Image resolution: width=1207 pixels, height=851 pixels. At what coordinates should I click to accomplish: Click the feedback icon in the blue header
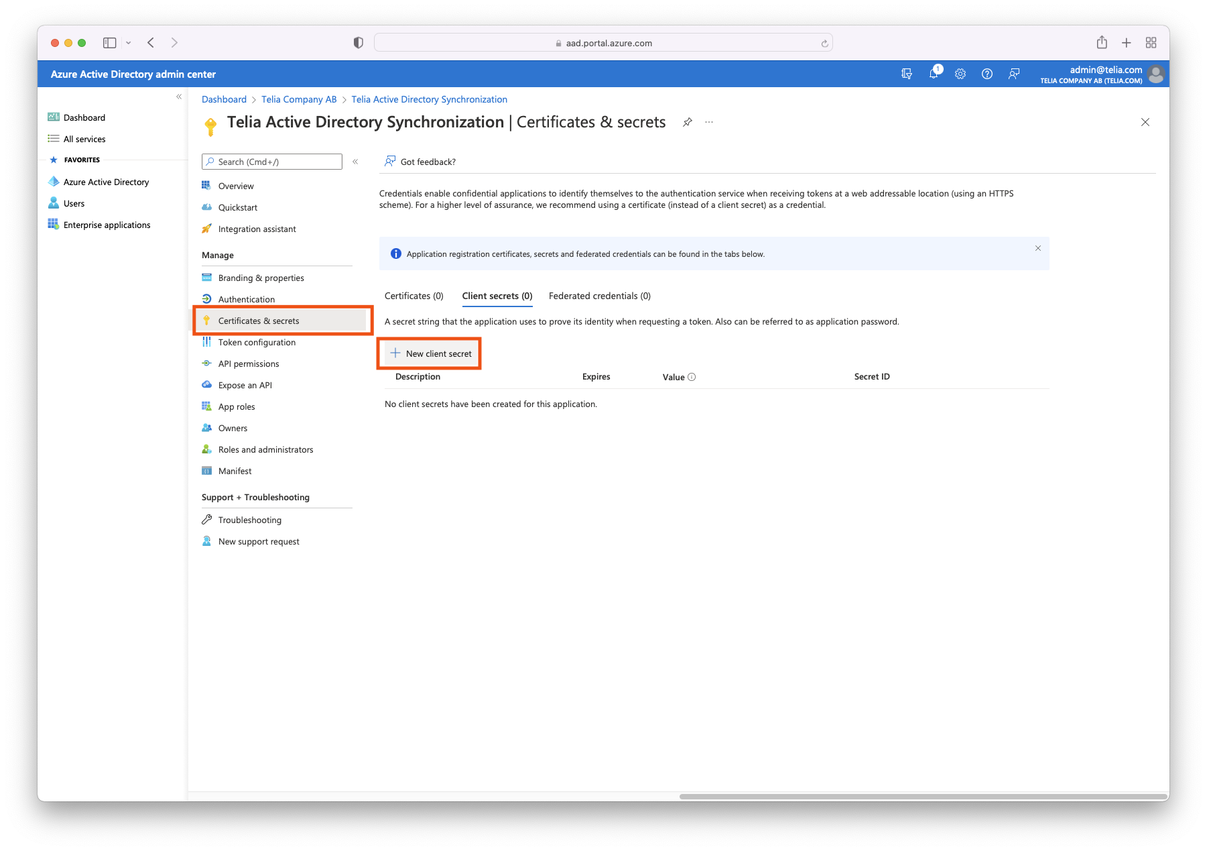click(x=1014, y=74)
